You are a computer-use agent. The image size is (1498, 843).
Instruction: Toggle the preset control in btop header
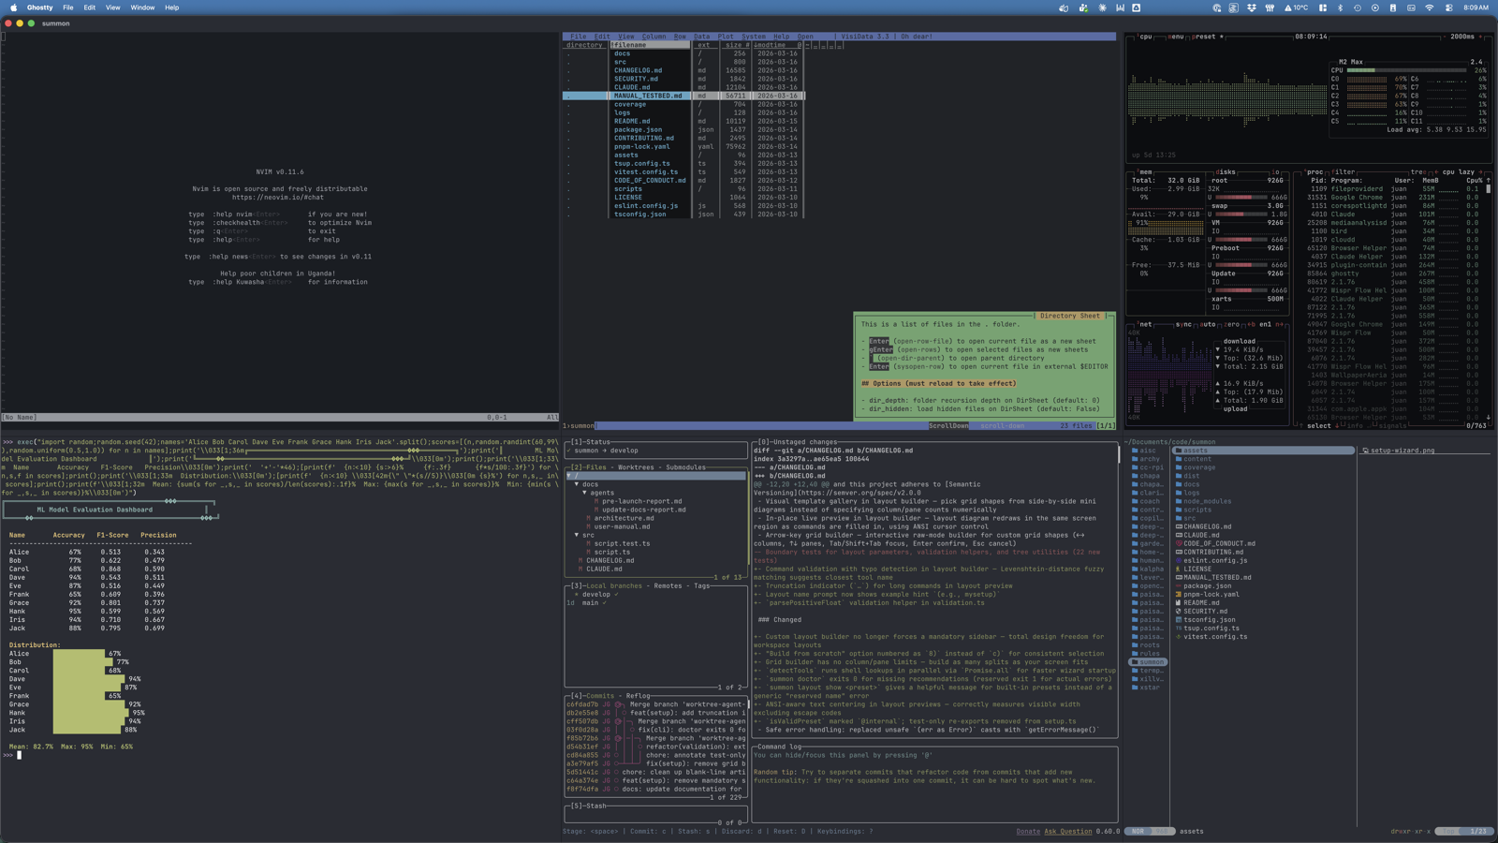click(x=1204, y=37)
